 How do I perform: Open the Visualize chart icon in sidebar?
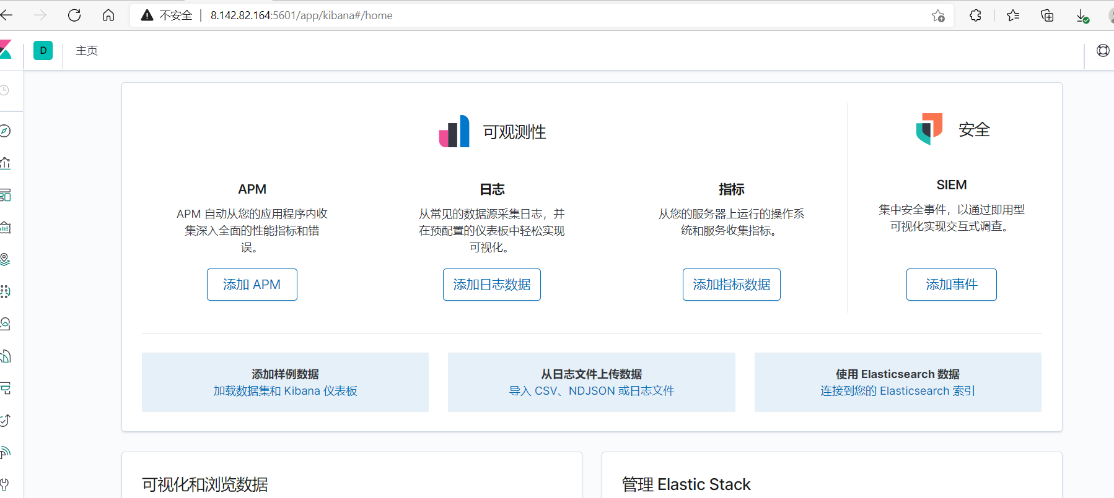5,163
